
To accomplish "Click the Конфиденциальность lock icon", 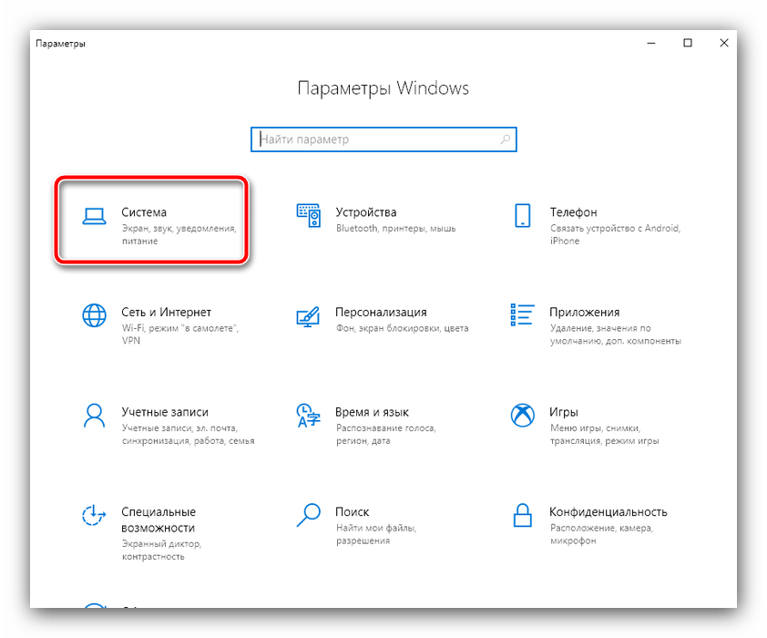I will click(523, 515).
